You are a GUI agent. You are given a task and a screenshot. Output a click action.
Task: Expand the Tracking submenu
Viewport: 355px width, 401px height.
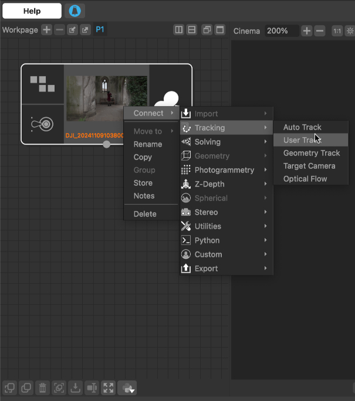click(x=226, y=128)
